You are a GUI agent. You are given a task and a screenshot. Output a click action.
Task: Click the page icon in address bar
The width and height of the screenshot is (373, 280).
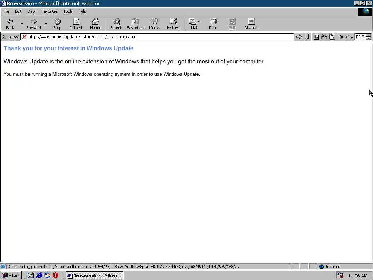pos(24,37)
